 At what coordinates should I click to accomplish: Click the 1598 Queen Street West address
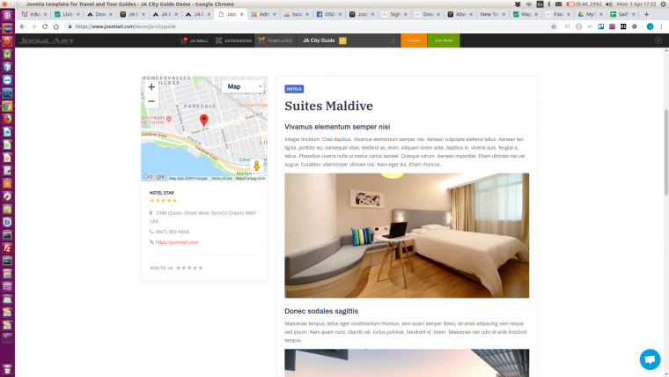click(202, 217)
